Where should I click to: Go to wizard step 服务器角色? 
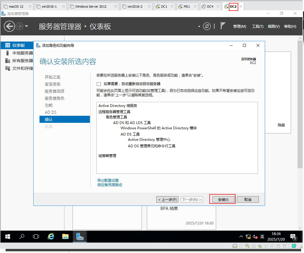(55, 98)
